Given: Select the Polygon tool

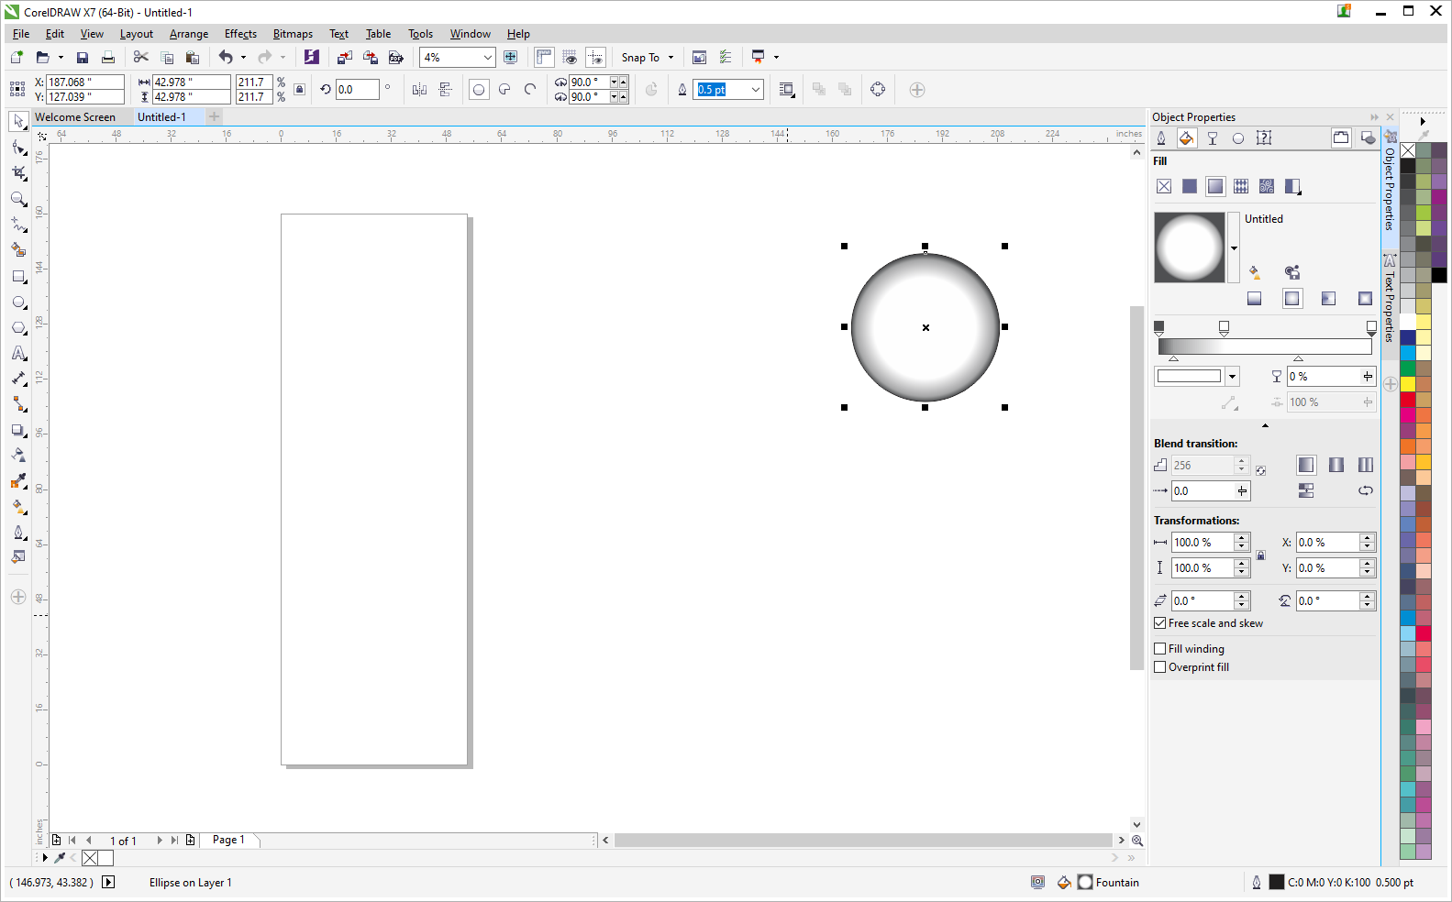Looking at the screenshot, I should point(18,327).
